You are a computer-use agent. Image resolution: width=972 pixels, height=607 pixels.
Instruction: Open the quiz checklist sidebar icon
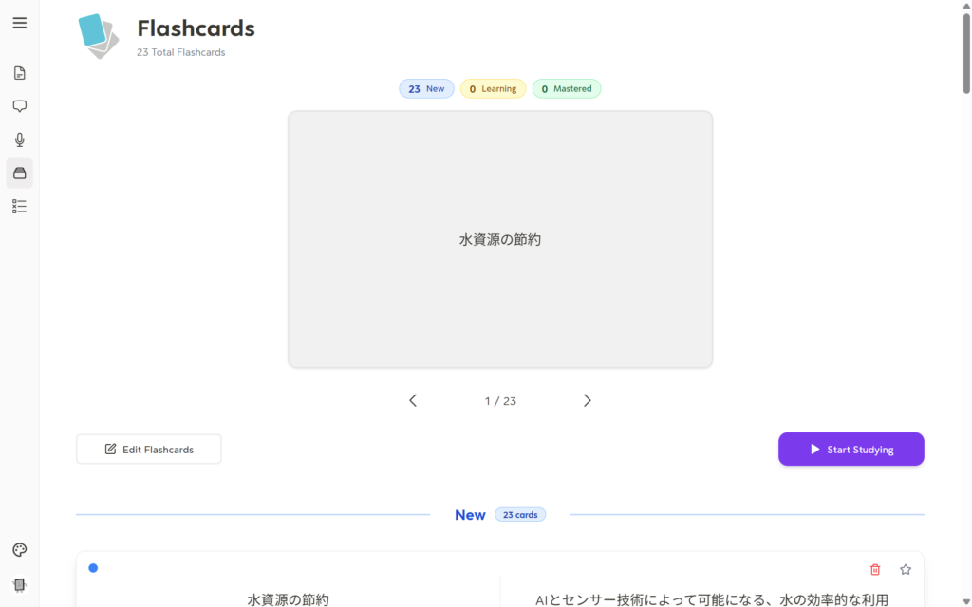(x=19, y=206)
